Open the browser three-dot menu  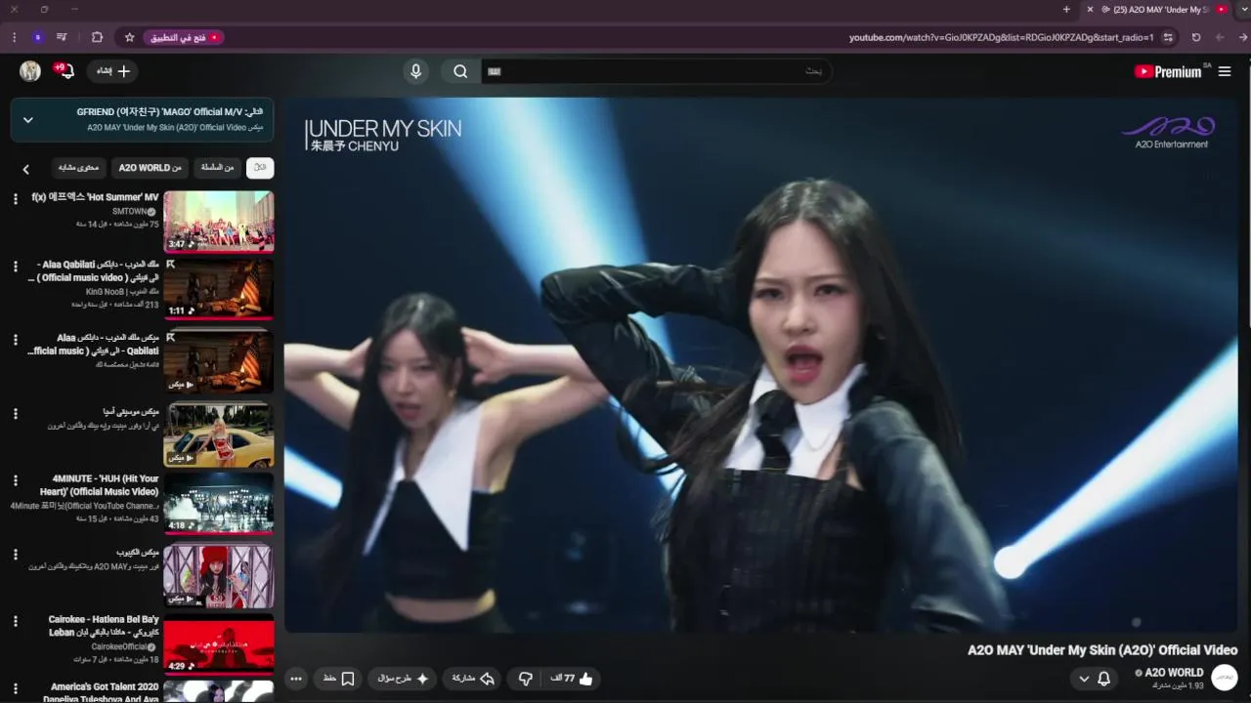[14, 37]
